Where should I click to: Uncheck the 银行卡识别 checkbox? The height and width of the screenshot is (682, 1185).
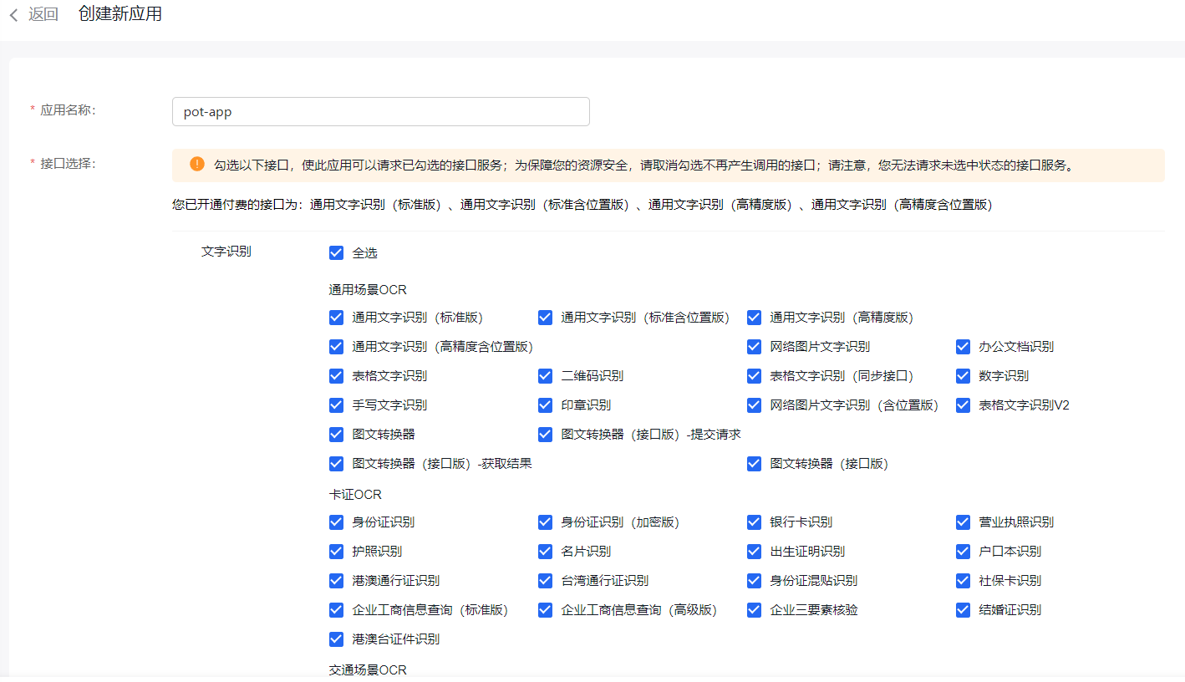pyautogui.click(x=754, y=522)
